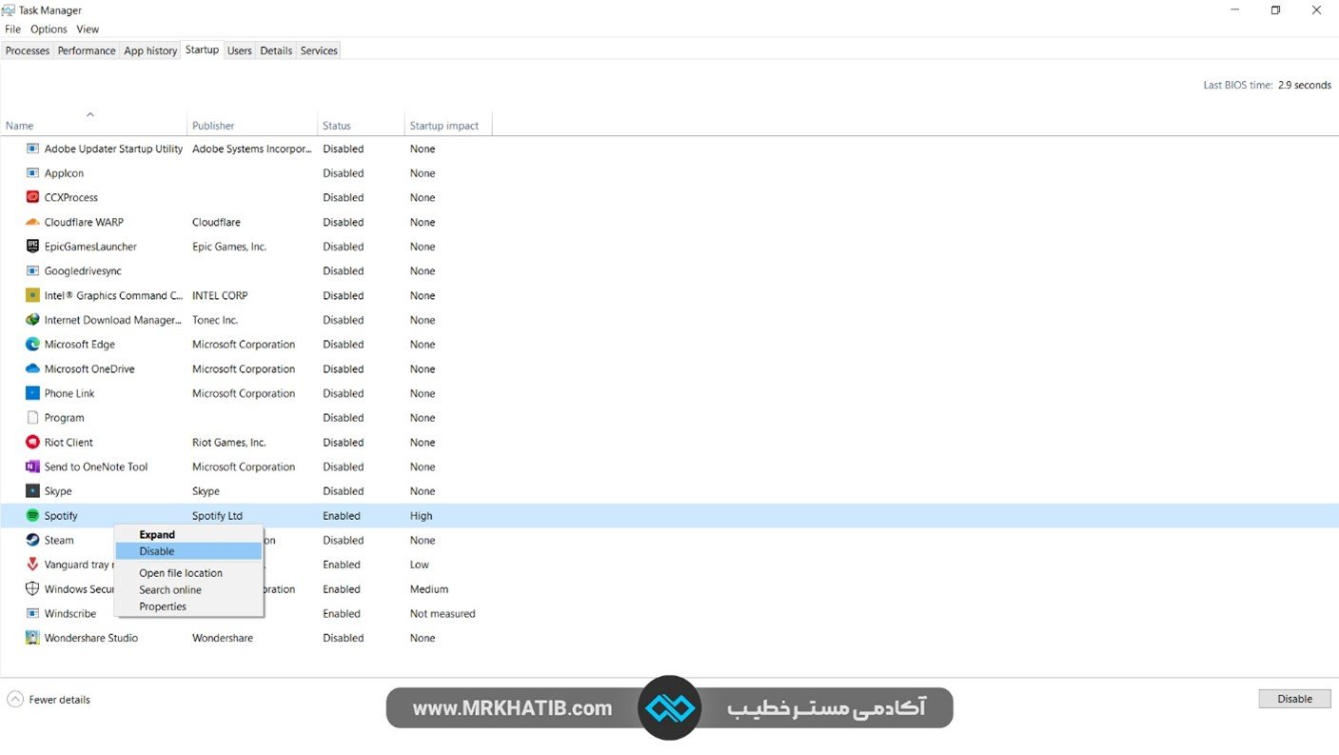Click the Microsoft Edge icon
This screenshot has height=755, width=1339.
[32, 345]
